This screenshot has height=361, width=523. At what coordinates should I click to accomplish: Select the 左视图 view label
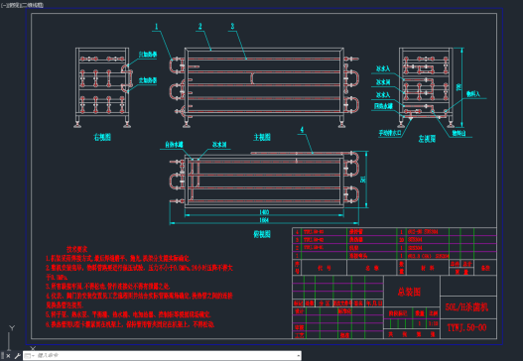pos(427,138)
